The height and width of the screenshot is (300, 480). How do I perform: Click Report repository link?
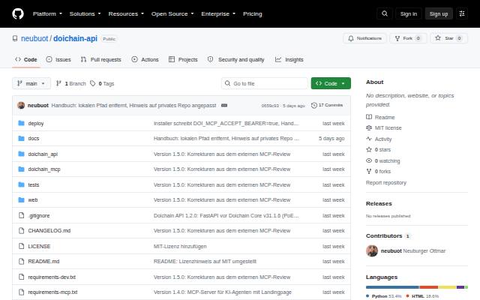(x=386, y=182)
